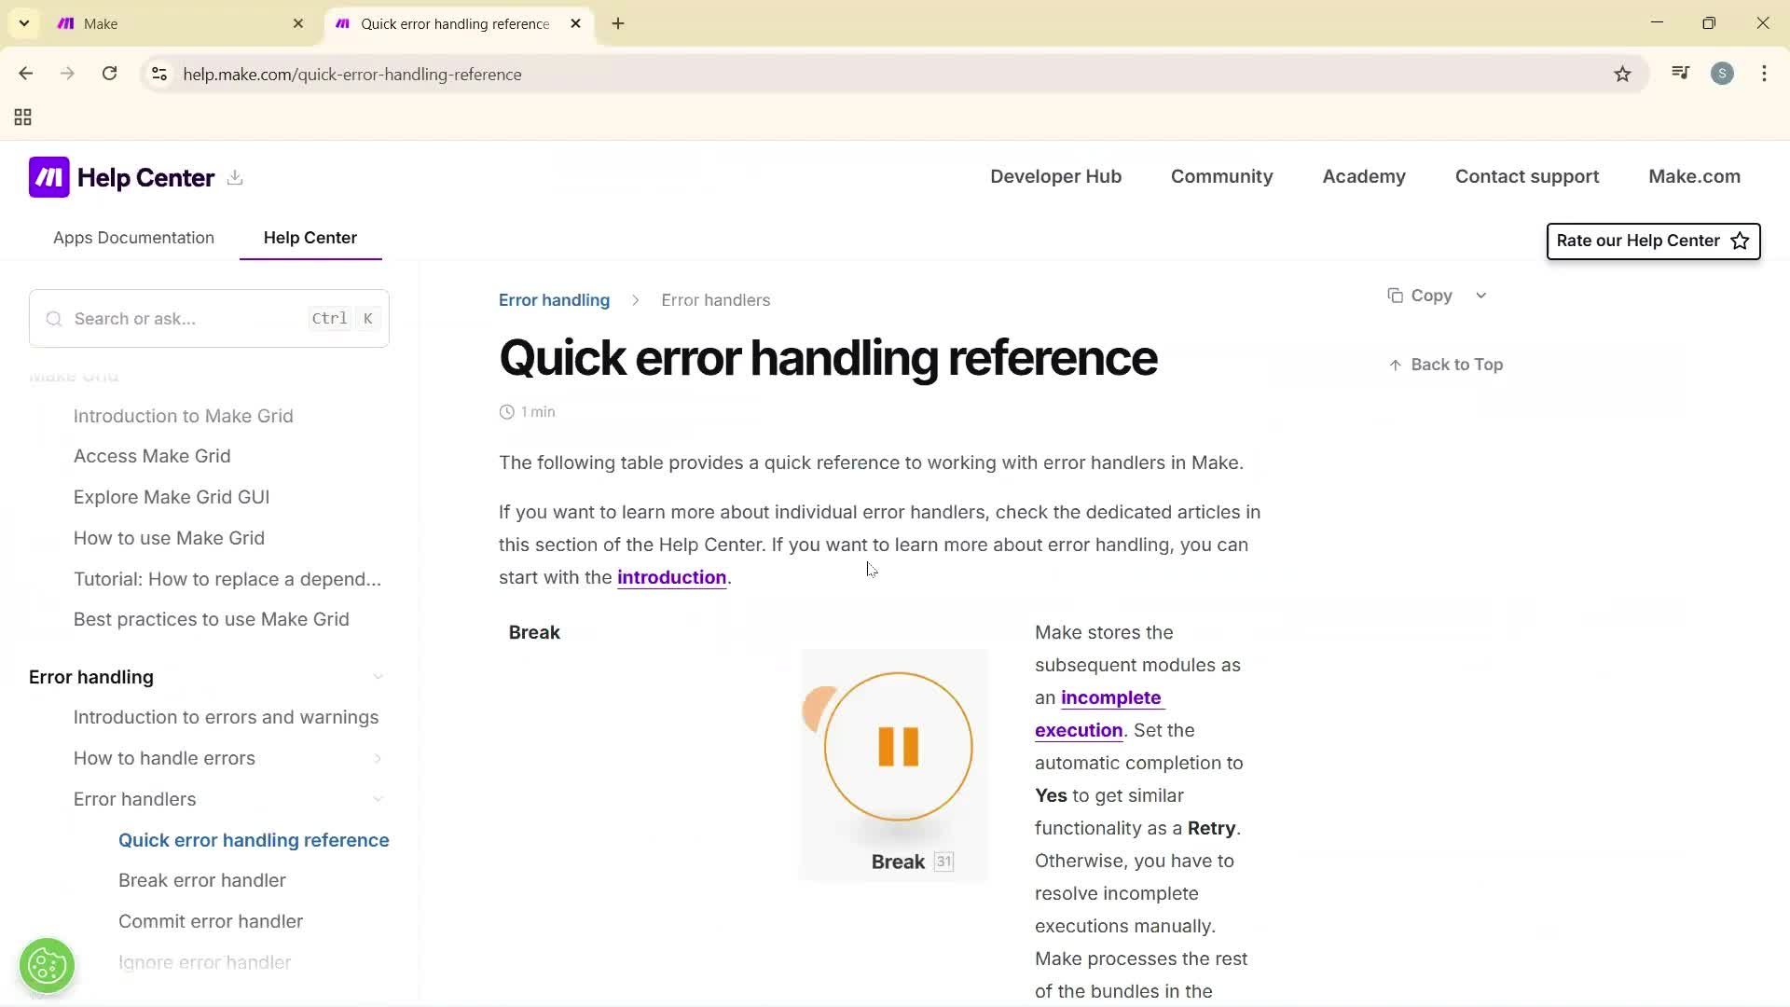Click the browser profile avatar S
This screenshot has width=1790, height=1007.
coord(1723,74)
